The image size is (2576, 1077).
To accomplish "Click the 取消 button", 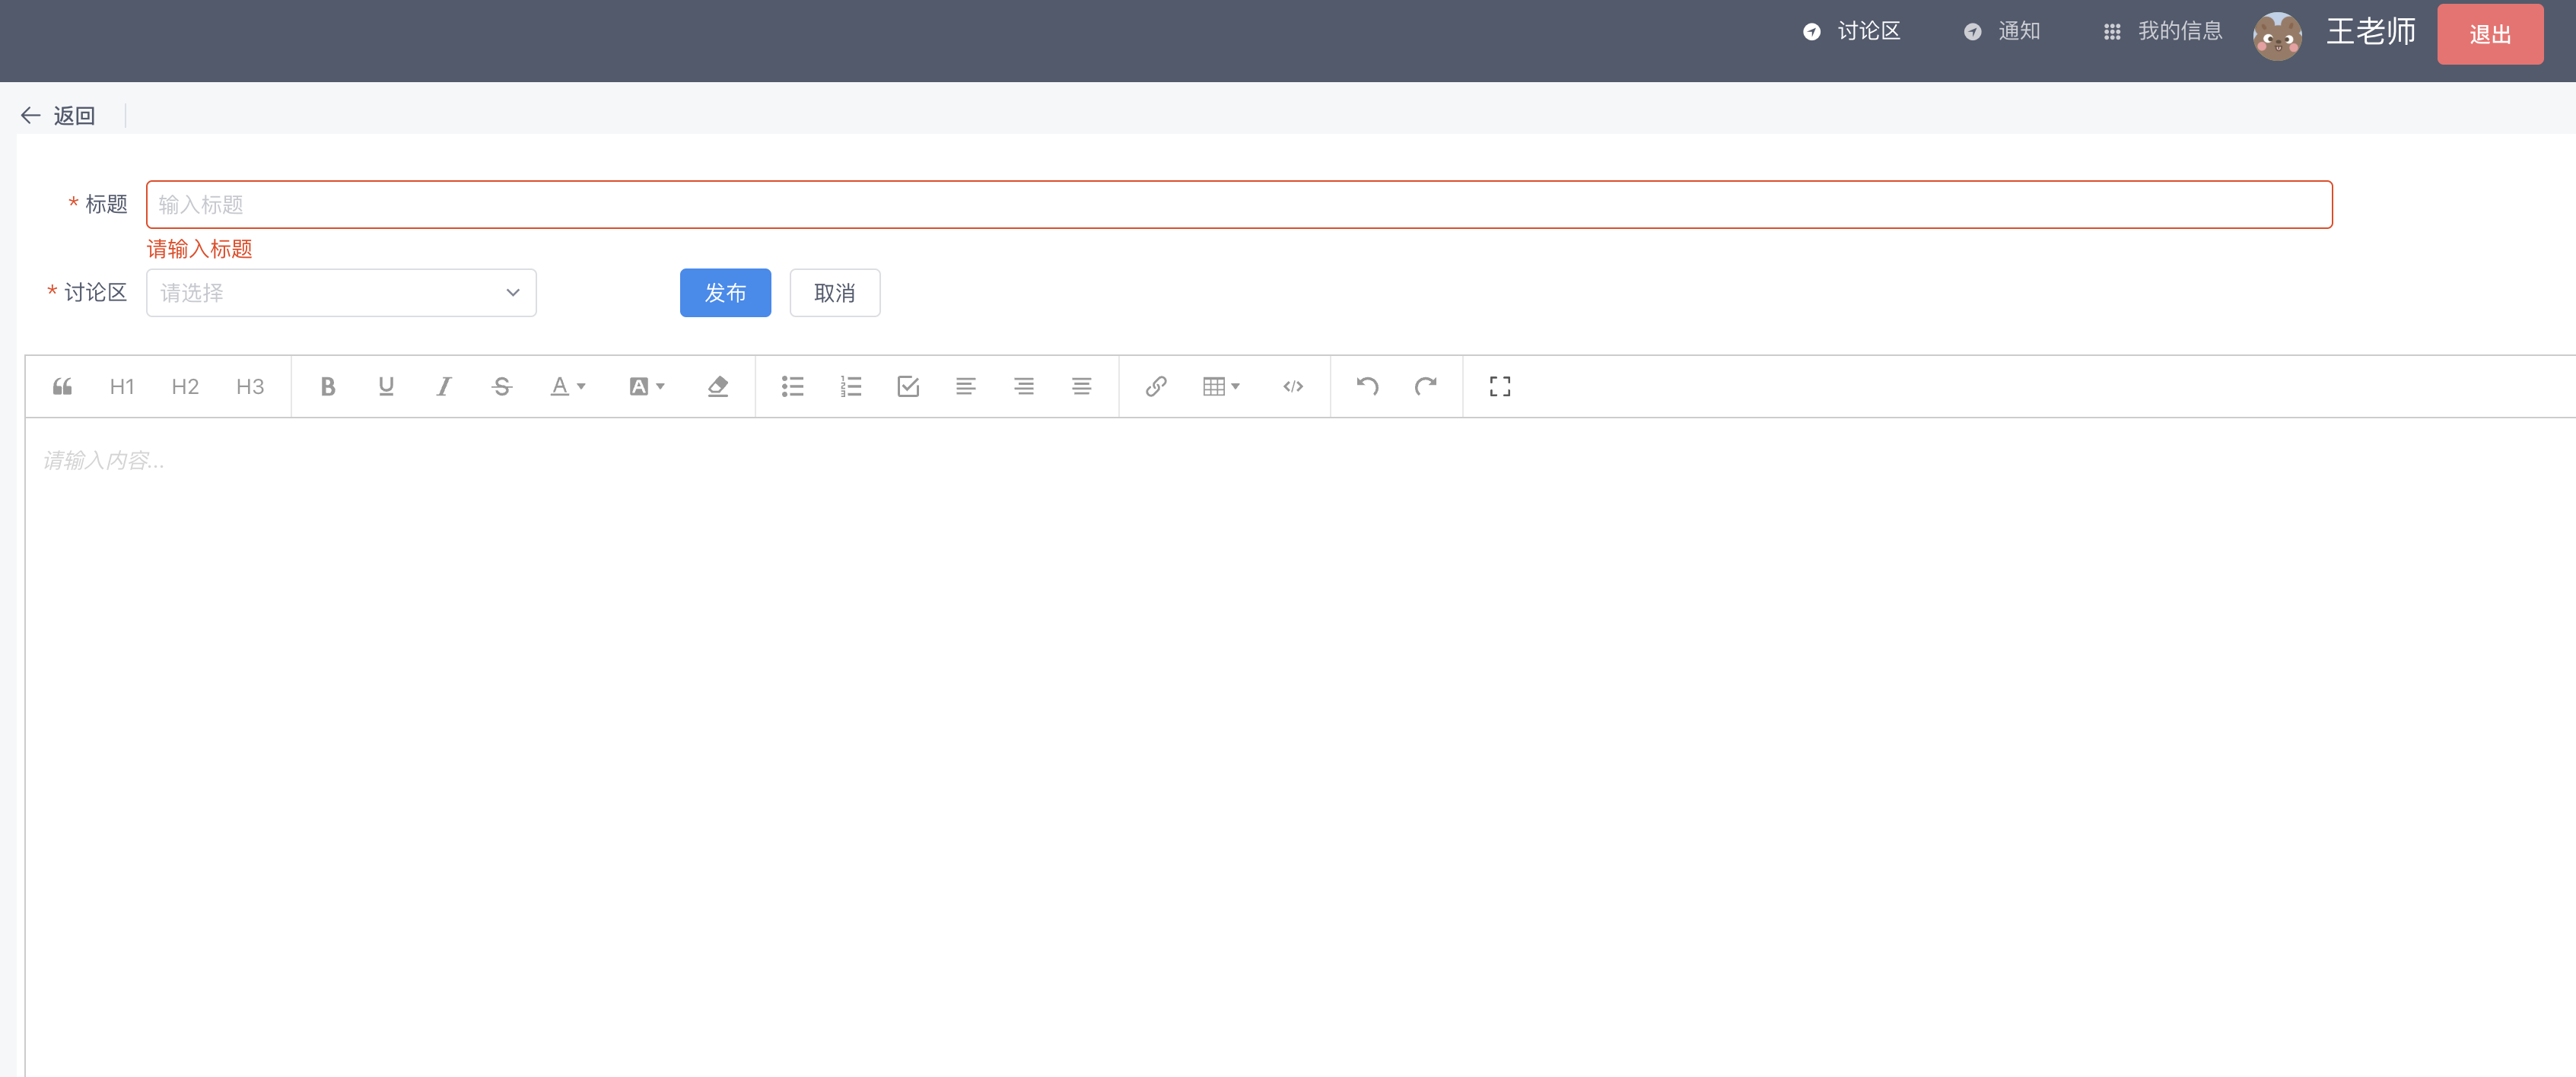I will coord(834,293).
